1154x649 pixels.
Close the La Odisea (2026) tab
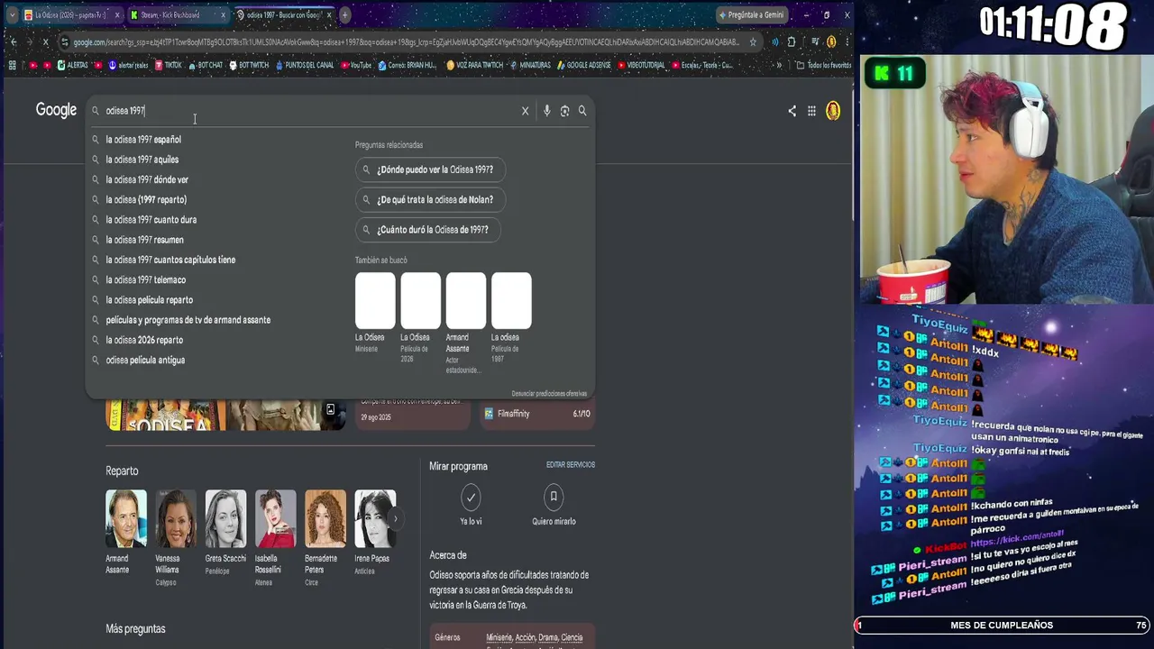pyautogui.click(x=115, y=14)
